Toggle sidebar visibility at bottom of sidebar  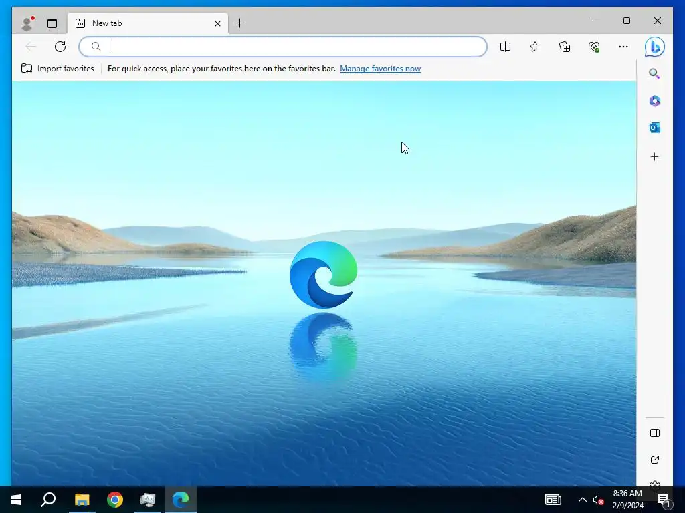pos(654,433)
